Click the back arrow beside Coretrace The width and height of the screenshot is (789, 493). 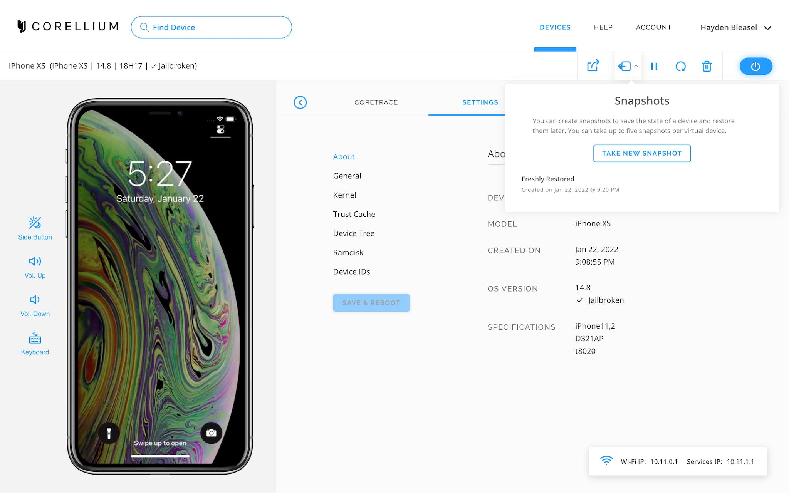click(x=300, y=102)
